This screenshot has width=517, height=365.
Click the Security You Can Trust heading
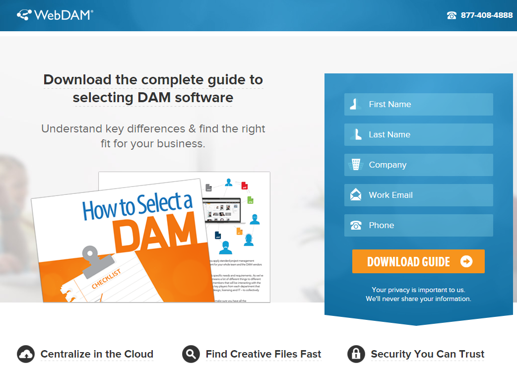[x=427, y=354]
